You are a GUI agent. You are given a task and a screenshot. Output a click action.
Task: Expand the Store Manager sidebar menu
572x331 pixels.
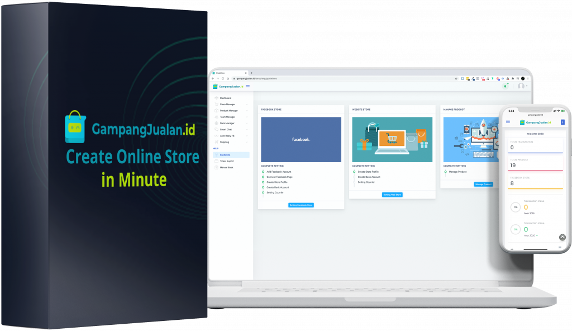(227, 104)
